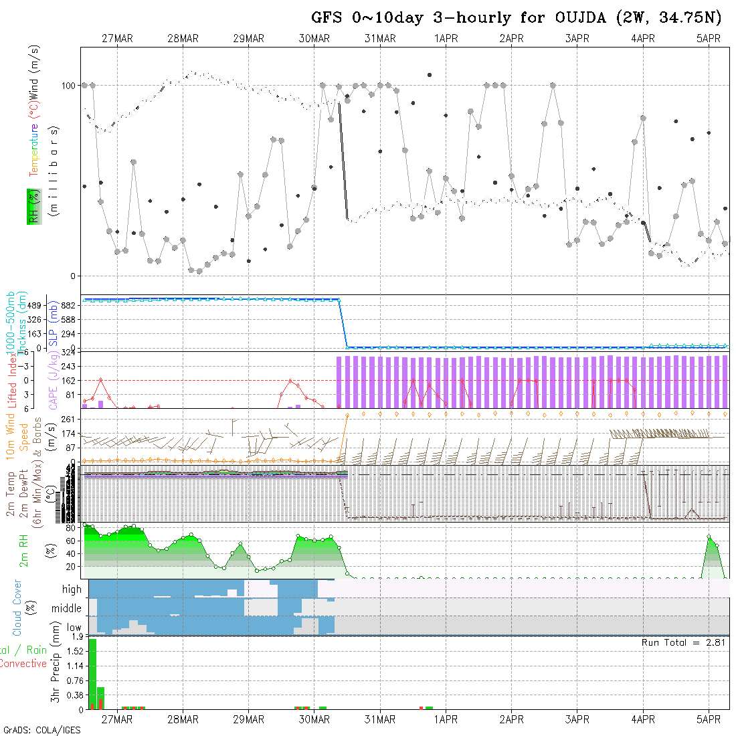Click the '162' CAPE tick value

tap(68, 380)
